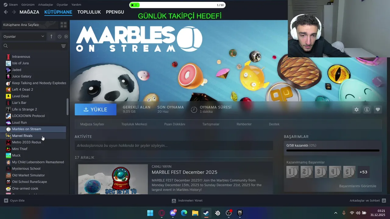Show game info icon

pos(367,109)
